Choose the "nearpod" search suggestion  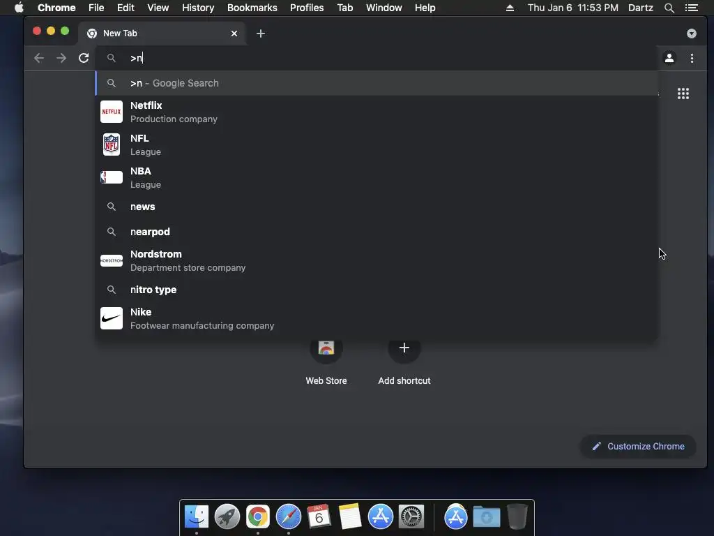(376, 232)
